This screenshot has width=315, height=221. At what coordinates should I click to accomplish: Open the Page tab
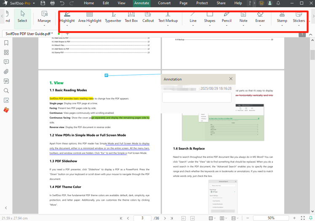(184, 3)
